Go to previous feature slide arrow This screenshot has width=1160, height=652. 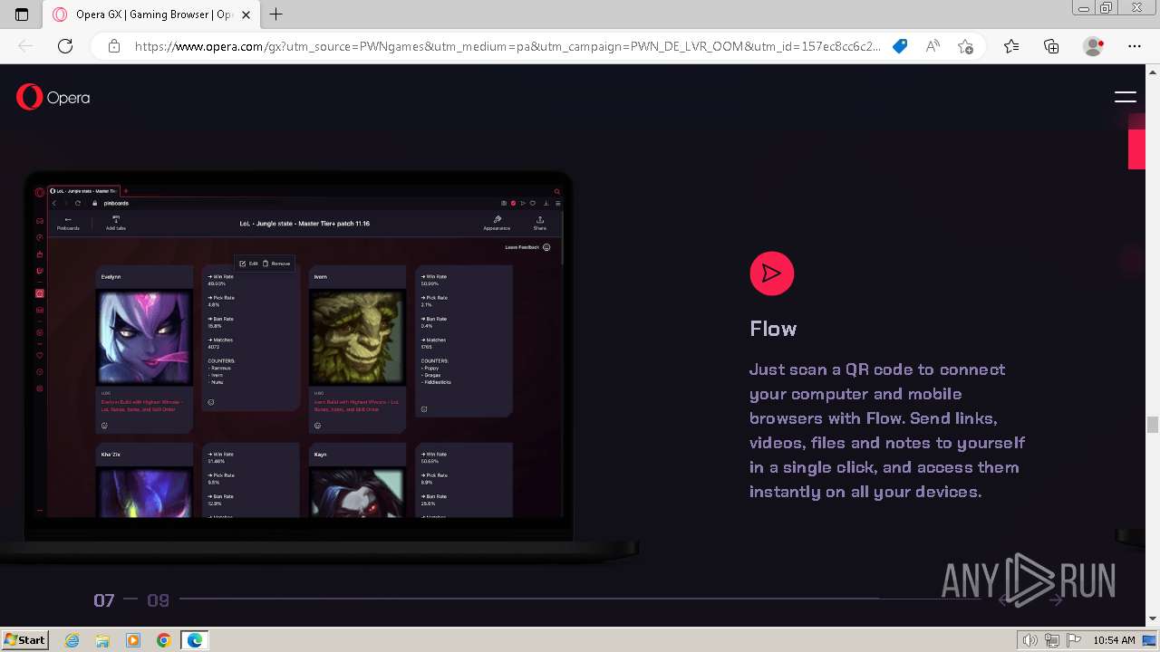pyautogui.click(x=1003, y=599)
